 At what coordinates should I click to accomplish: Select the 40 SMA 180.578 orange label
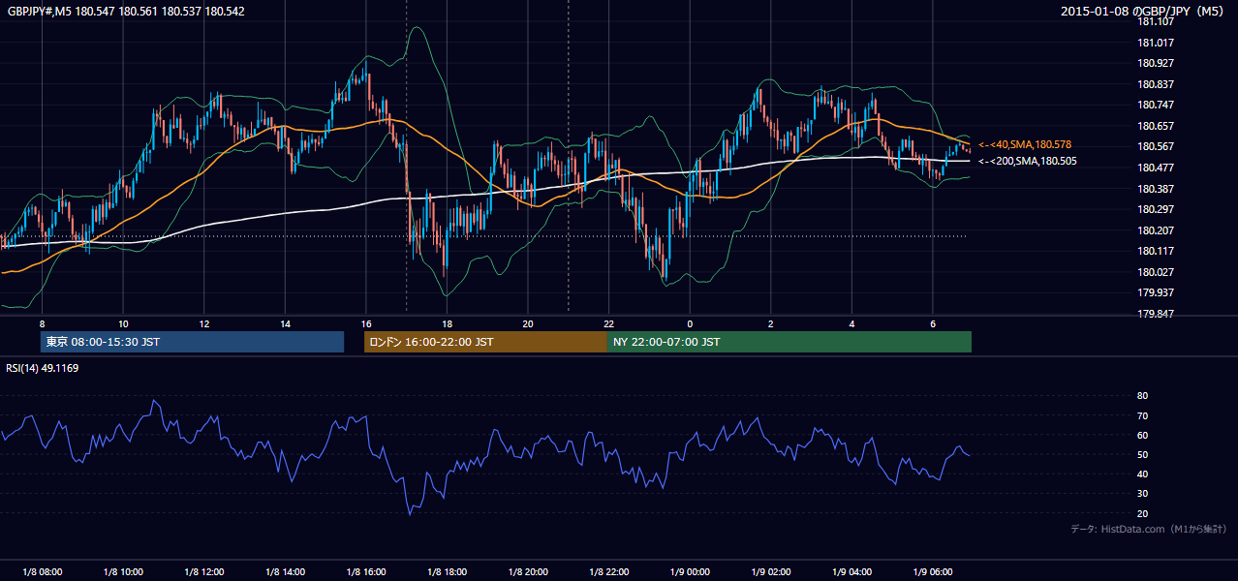pos(1025,144)
